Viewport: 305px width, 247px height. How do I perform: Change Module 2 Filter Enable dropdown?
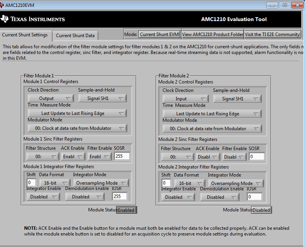234,157
